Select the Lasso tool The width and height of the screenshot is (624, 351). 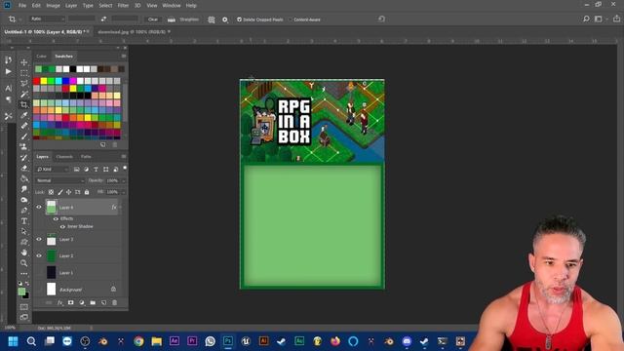(x=23, y=84)
